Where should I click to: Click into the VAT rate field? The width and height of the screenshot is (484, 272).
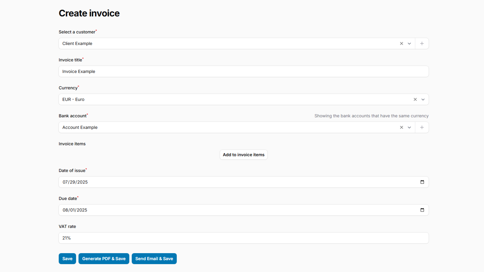point(243,238)
